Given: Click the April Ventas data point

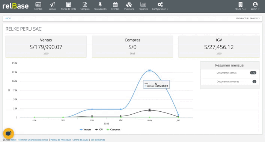Looking at the screenshot, I should [x=120, y=109].
